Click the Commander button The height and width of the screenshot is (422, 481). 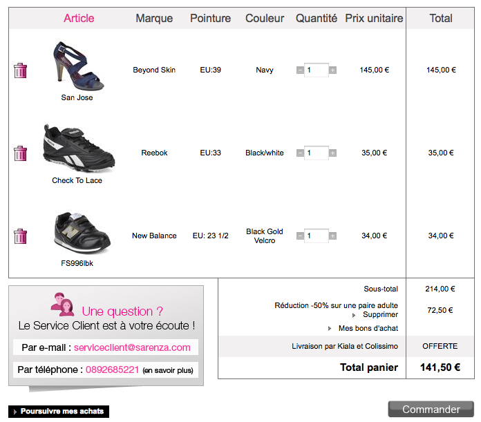431,409
